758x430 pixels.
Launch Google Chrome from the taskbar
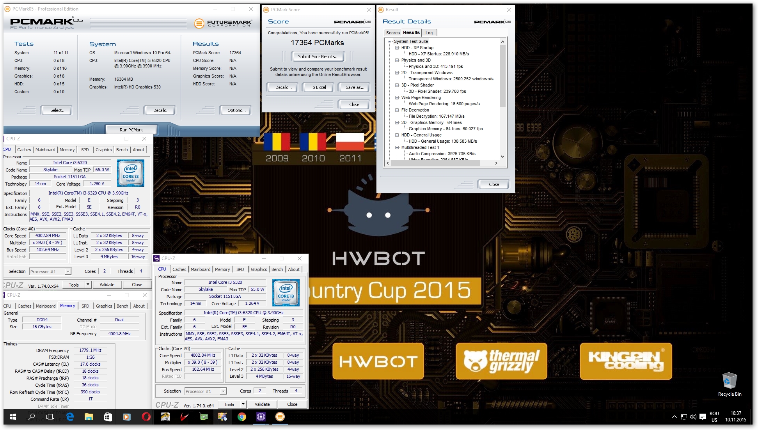(241, 417)
